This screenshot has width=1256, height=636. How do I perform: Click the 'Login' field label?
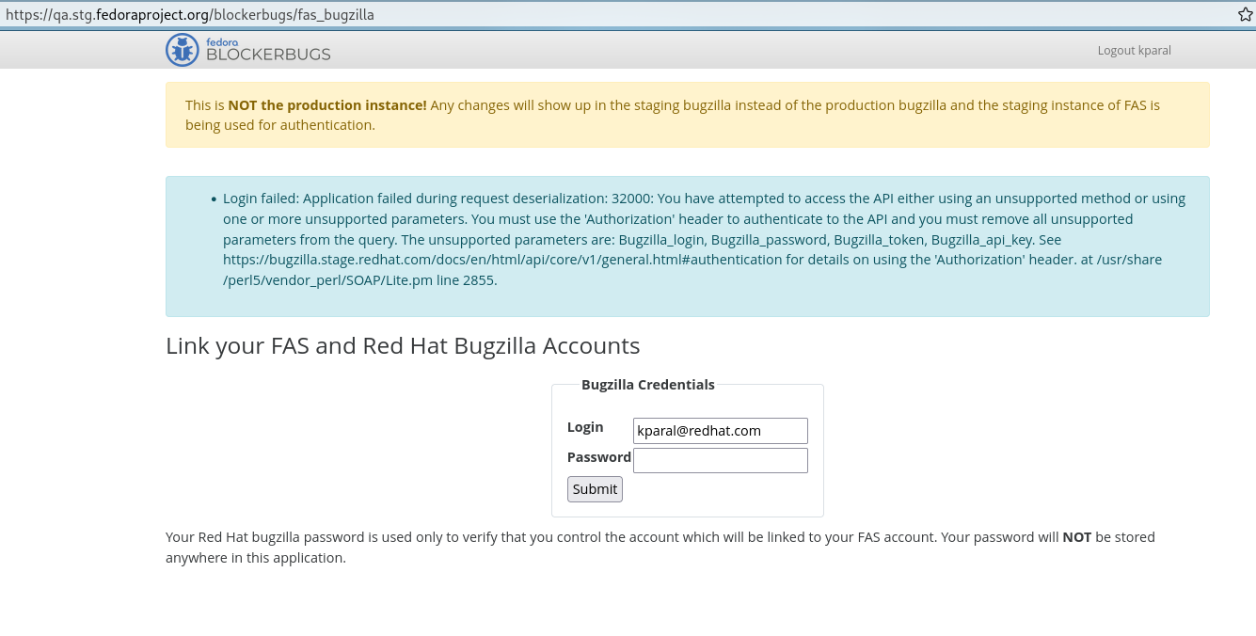(585, 427)
